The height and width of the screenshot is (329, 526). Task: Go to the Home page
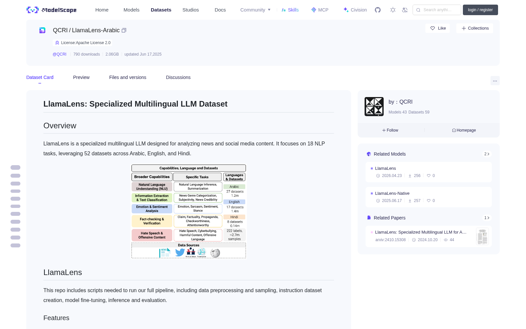[x=102, y=10]
